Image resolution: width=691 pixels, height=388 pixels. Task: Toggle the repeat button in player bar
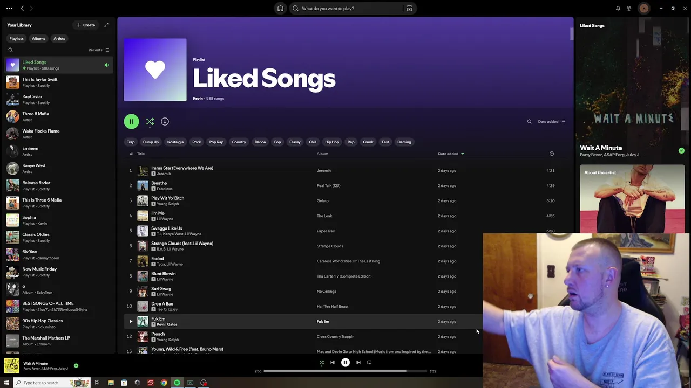click(369, 362)
